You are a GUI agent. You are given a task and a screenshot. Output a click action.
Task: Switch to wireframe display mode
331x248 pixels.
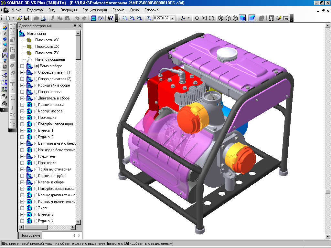pos(221,18)
